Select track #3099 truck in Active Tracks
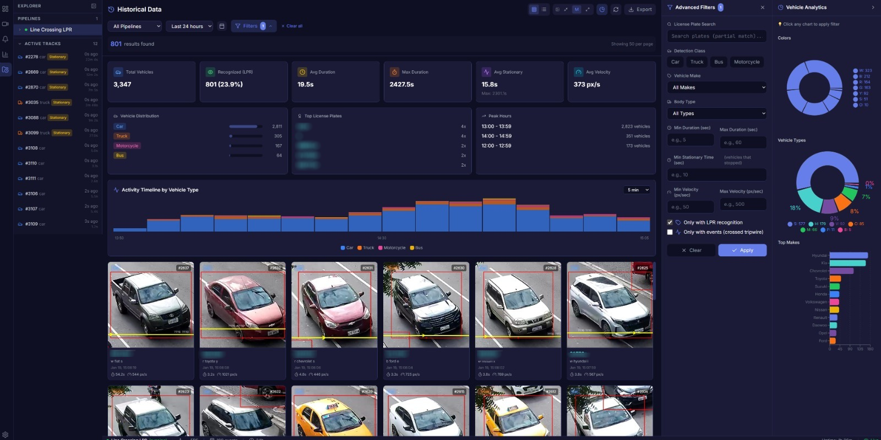Viewport: 881px width, 440px height. [x=58, y=133]
